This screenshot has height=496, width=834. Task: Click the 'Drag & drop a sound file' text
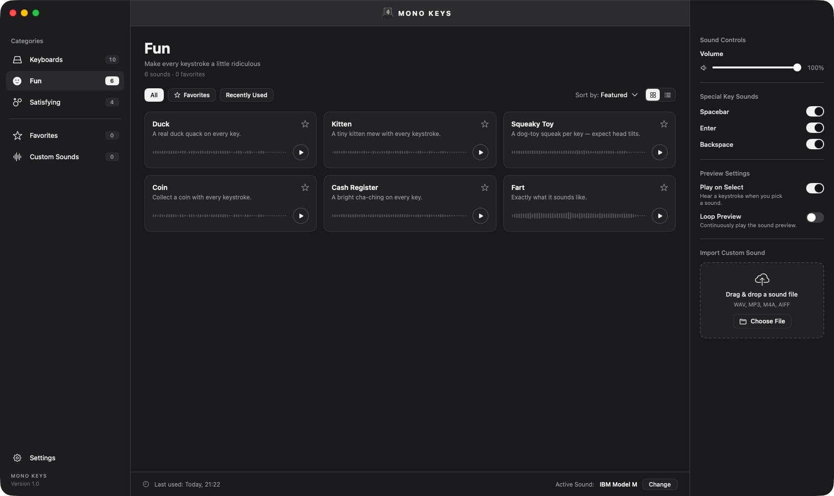[x=762, y=295]
